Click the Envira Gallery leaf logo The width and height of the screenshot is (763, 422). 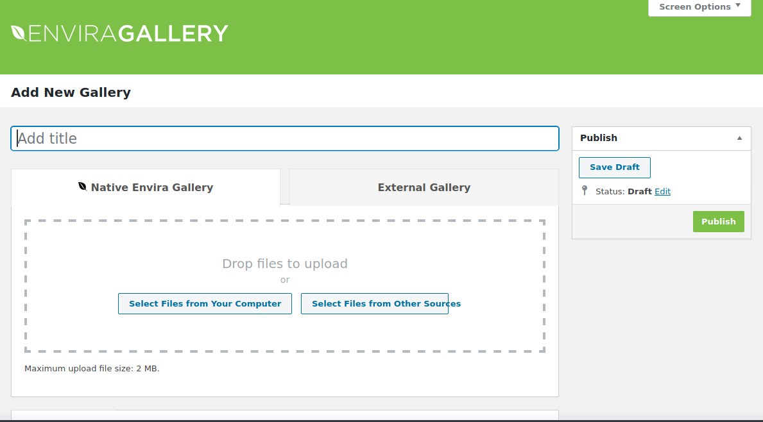[17, 33]
